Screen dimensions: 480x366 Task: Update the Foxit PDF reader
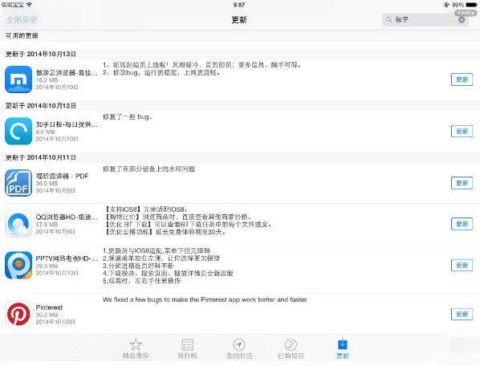pos(462,183)
